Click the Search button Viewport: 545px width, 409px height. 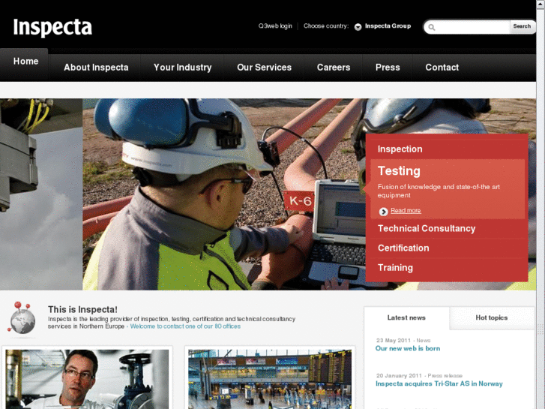coord(522,26)
